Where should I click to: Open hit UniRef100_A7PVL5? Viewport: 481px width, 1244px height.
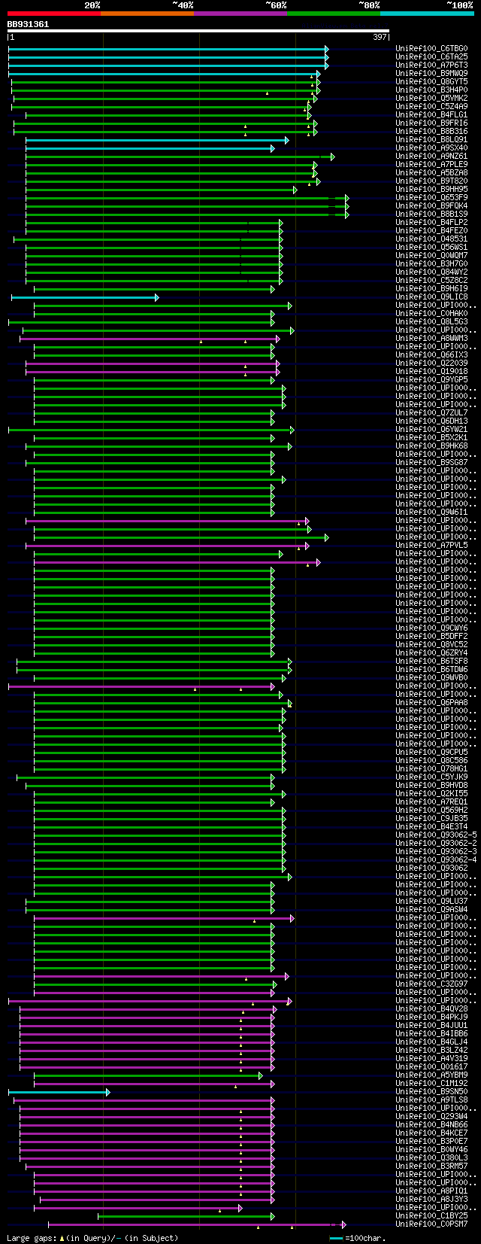(x=431, y=546)
